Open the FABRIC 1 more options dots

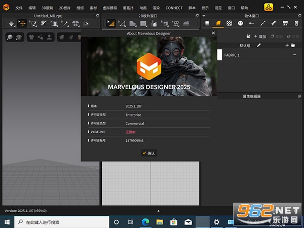tap(295, 55)
